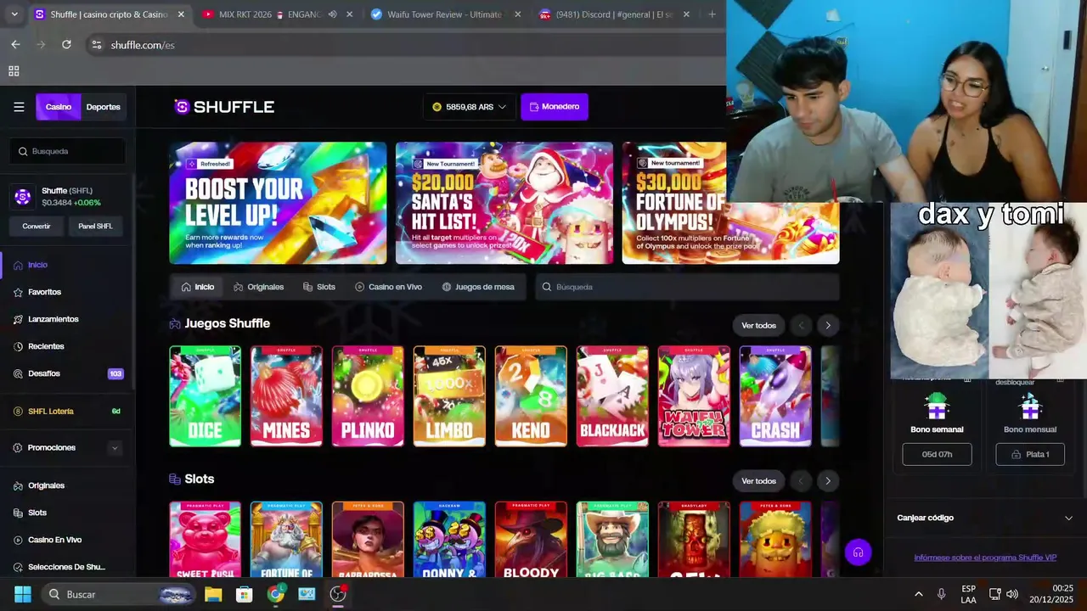Open the Keno game thumbnail
Screen dimensions: 1087x611
[x=531, y=396]
